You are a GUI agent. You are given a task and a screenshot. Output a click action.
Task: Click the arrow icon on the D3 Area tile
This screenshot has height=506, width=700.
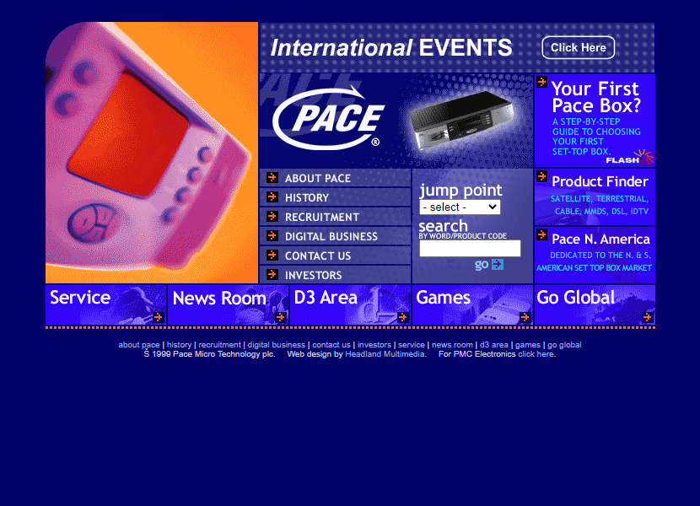(402, 317)
